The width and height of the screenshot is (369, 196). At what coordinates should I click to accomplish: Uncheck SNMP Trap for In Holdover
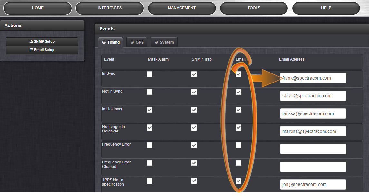pyautogui.click(x=194, y=110)
